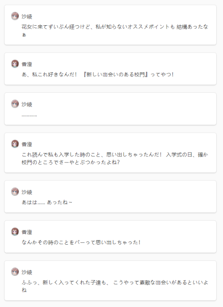223x307 pixels.
Task: Click the text 校門のところでさーやとぶつかったよね?
Action: point(71,162)
